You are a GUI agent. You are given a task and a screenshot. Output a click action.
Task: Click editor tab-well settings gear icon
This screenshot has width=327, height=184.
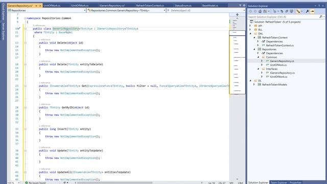click(244, 6)
